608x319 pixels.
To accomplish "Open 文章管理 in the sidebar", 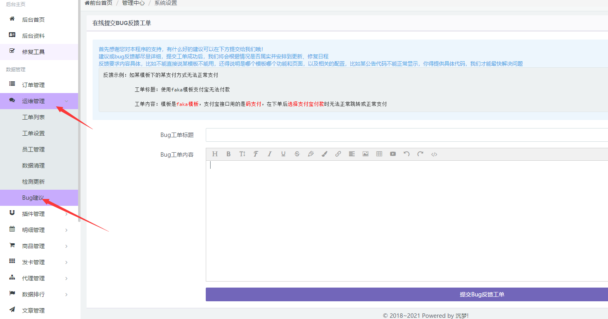I will [x=39, y=311].
